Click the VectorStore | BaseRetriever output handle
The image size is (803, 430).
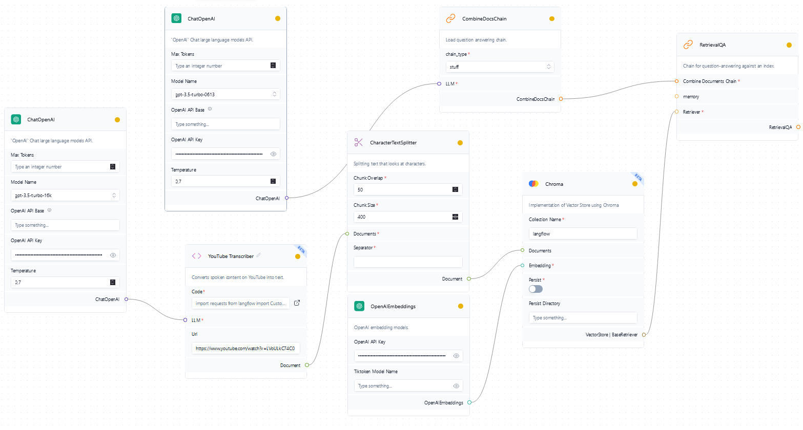(644, 334)
